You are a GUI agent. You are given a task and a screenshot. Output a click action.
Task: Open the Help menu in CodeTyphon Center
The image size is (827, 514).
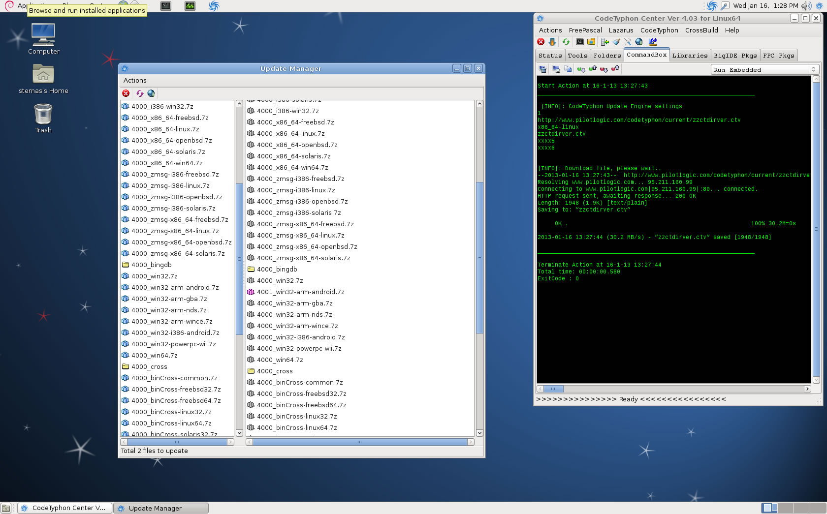[732, 30]
